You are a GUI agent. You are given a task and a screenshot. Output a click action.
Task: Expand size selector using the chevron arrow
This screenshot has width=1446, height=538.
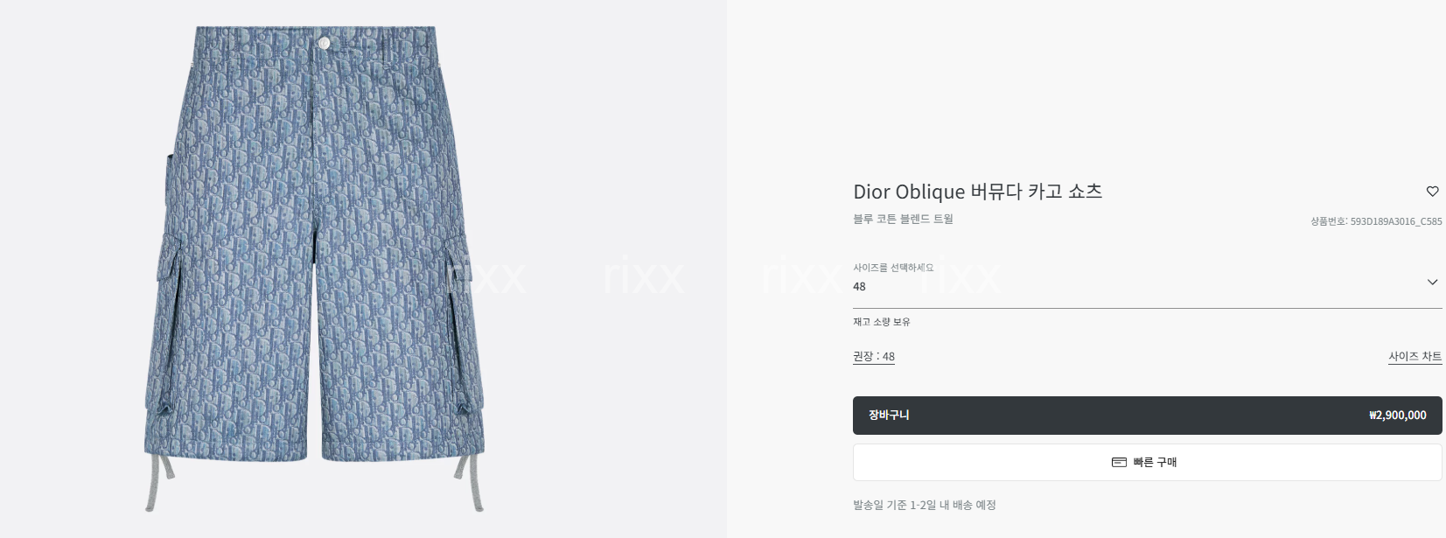point(1432,282)
